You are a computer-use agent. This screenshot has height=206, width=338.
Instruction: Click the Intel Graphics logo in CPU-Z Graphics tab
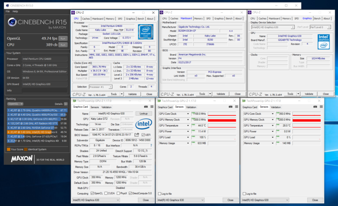(x=323, y=40)
